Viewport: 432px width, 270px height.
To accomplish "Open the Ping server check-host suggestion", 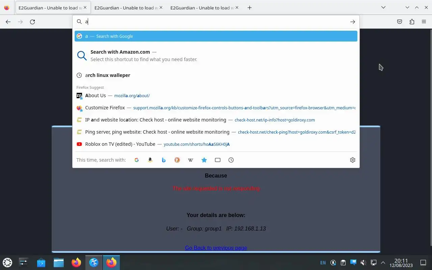I will 216,132.
